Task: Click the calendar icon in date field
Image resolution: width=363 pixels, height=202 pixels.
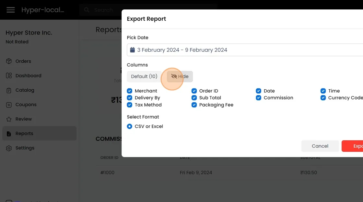Action: 132,50
